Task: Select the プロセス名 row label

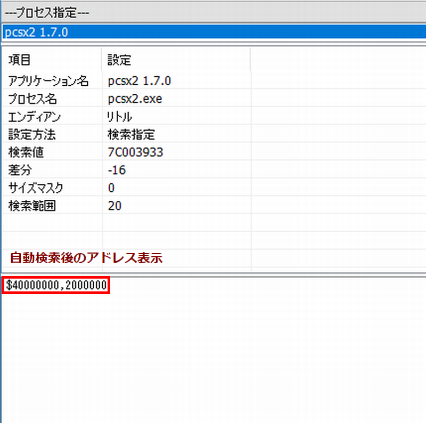Action: coord(32,99)
